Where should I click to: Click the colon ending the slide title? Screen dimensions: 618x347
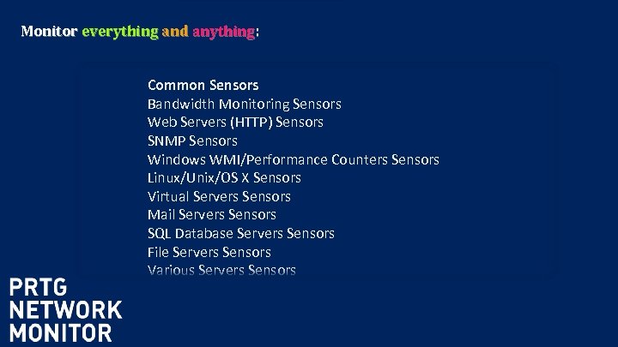pyautogui.click(x=257, y=33)
